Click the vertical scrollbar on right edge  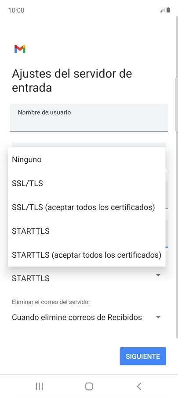(x=177, y=178)
